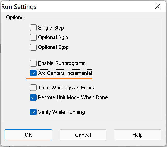
Task: Close the Run Settings dialog with X
Action: [x=158, y=6]
